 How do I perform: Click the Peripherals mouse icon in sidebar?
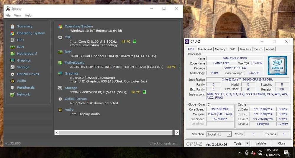(12, 88)
